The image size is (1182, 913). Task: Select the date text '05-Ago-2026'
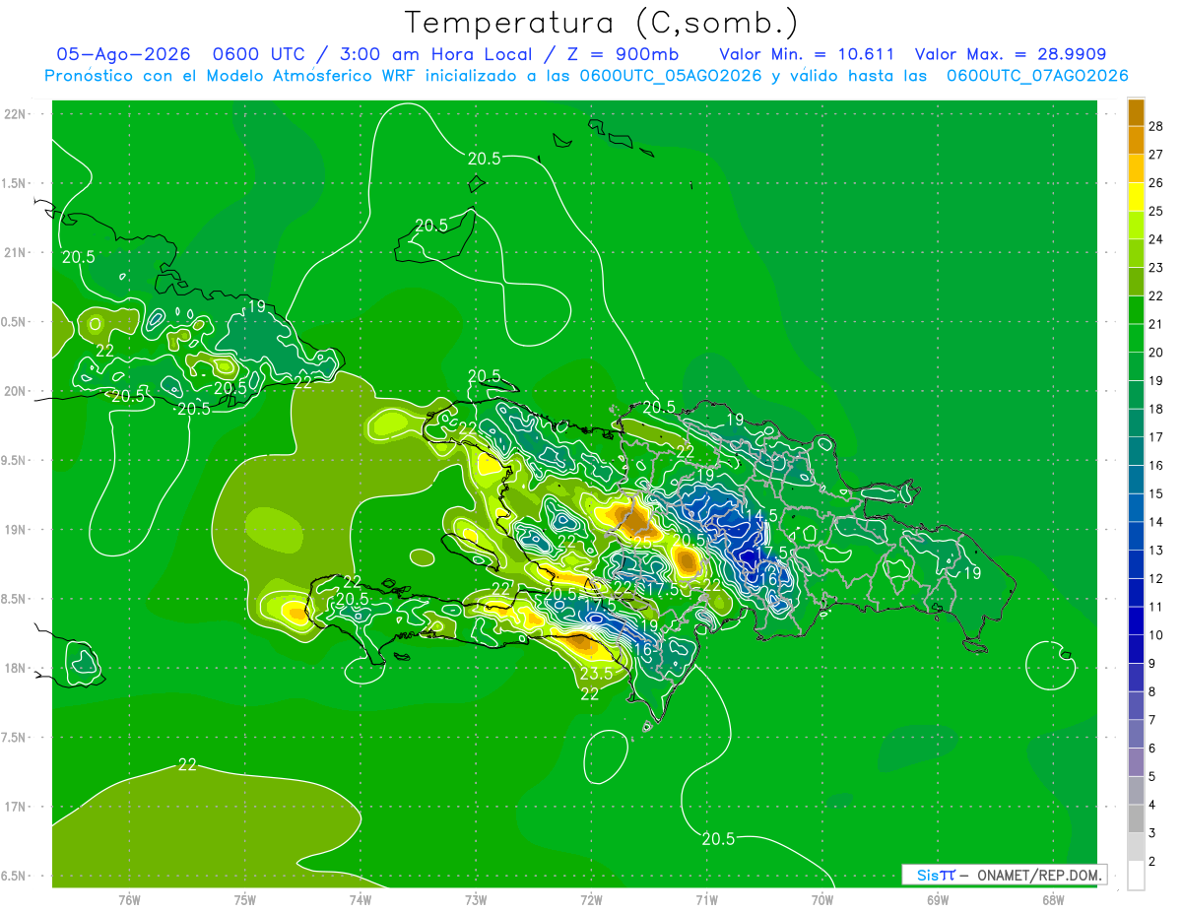click(x=123, y=54)
